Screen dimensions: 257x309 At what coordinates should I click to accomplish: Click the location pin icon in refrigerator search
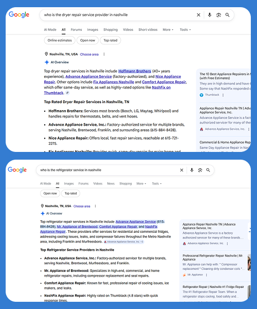click(42, 205)
